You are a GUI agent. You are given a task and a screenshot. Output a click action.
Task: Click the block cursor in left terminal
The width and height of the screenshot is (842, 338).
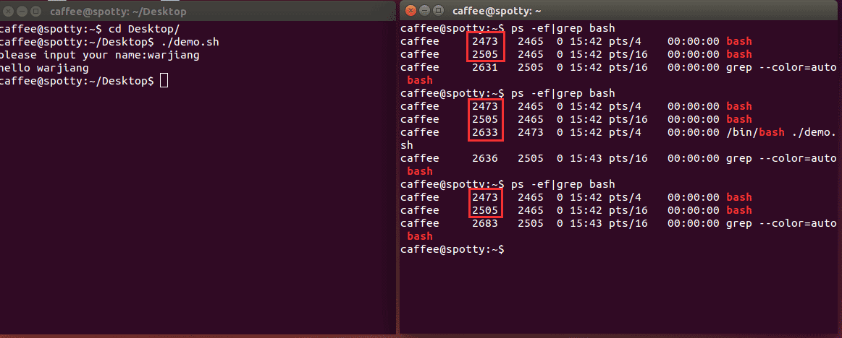(x=164, y=81)
